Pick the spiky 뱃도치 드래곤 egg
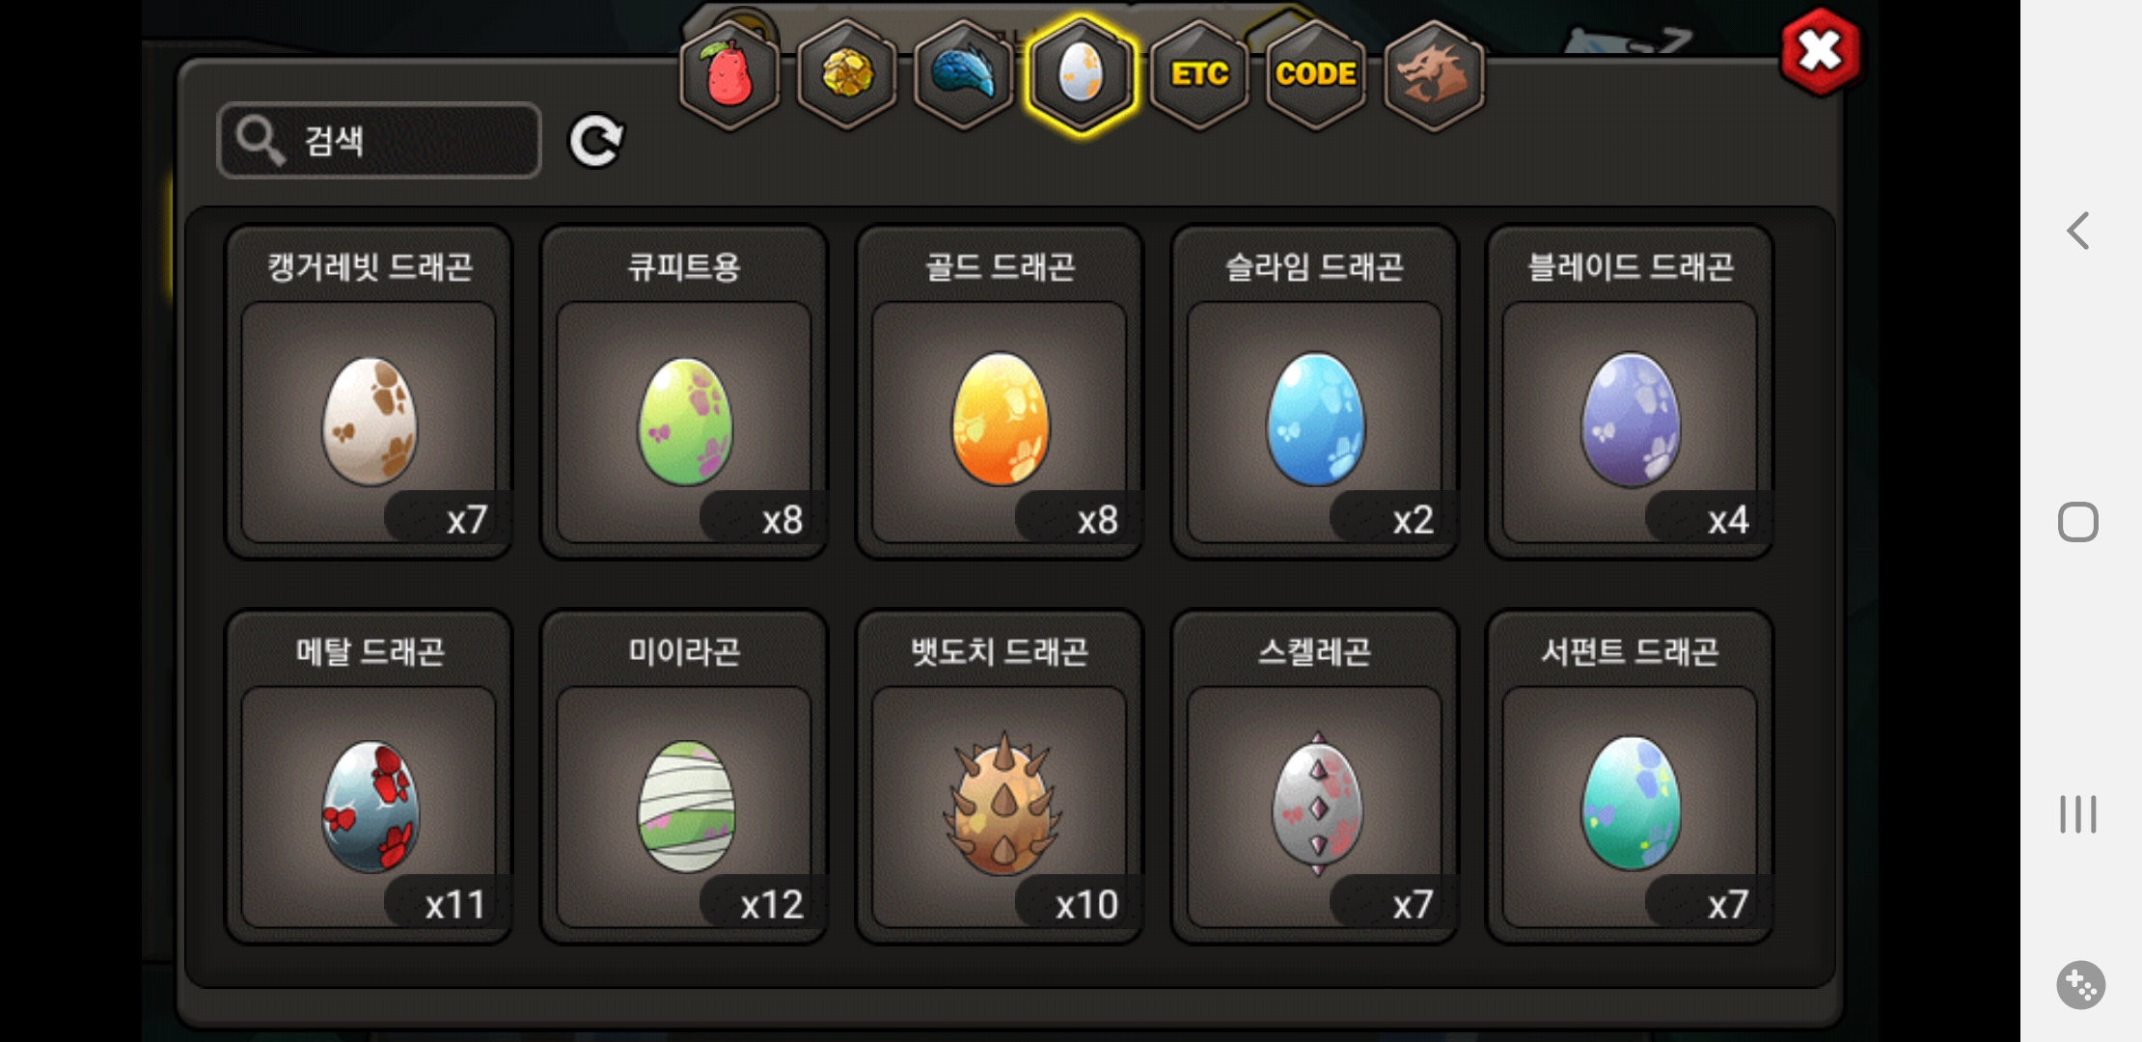This screenshot has width=2142, height=1042. tap(1000, 777)
